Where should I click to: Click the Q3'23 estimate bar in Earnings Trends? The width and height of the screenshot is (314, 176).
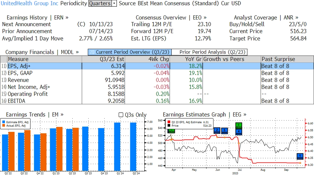pos(85,149)
